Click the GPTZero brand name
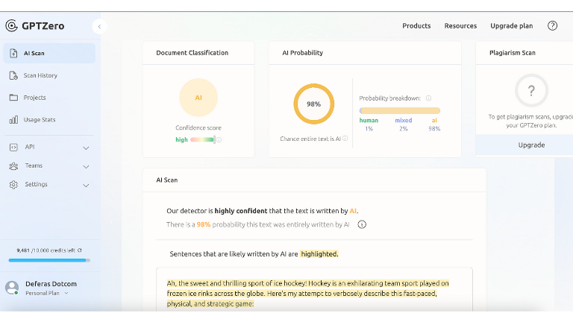This screenshot has width=573, height=322. [x=43, y=26]
